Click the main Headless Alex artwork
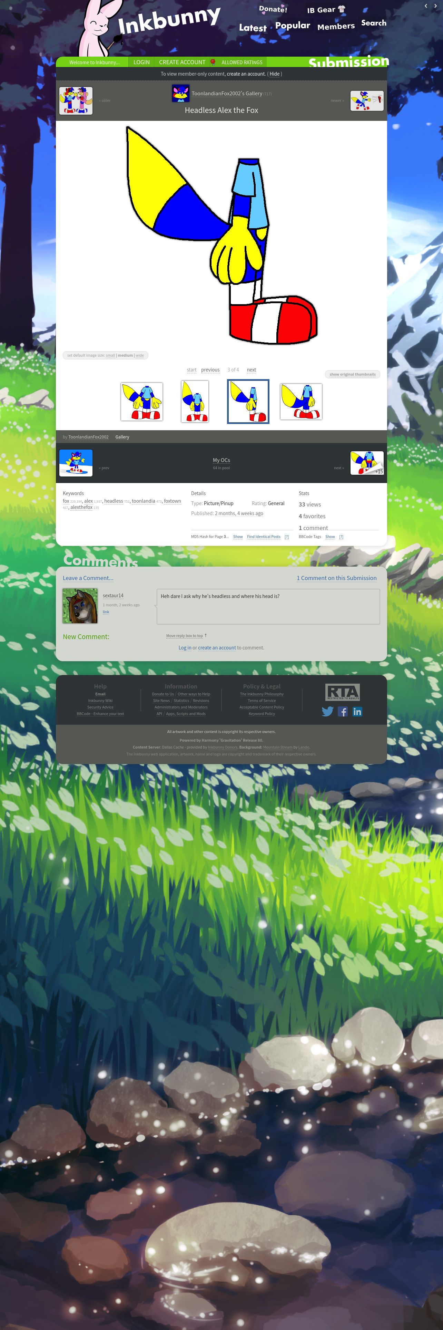This screenshot has width=443, height=1330. click(221, 235)
